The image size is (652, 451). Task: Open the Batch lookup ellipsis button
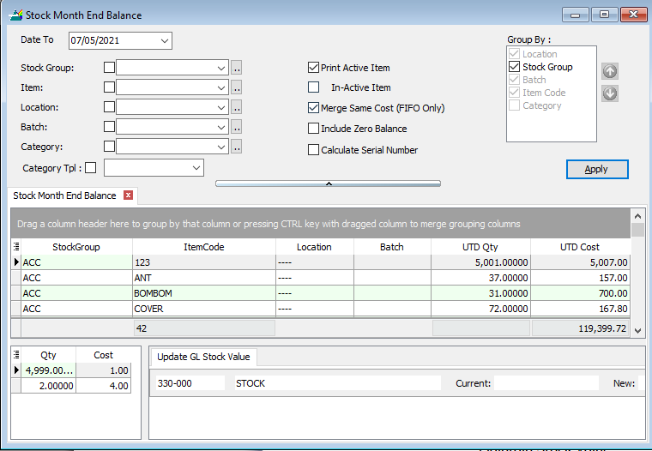[237, 127]
